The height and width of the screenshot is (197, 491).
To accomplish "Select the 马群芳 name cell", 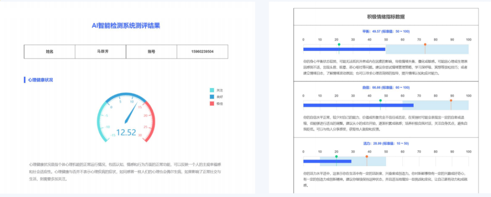I will coord(100,52).
